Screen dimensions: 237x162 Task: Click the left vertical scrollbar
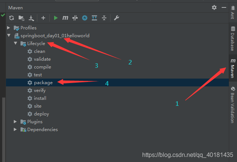[x=4, y=130]
